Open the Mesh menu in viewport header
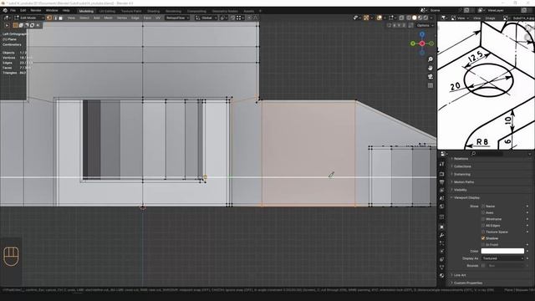The width and height of the screenshot is (535, 301). click(x=108, y=18)
